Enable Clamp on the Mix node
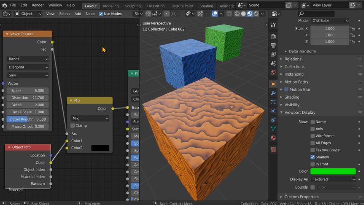Screen dimensions: 364x205 coord(72,125)
